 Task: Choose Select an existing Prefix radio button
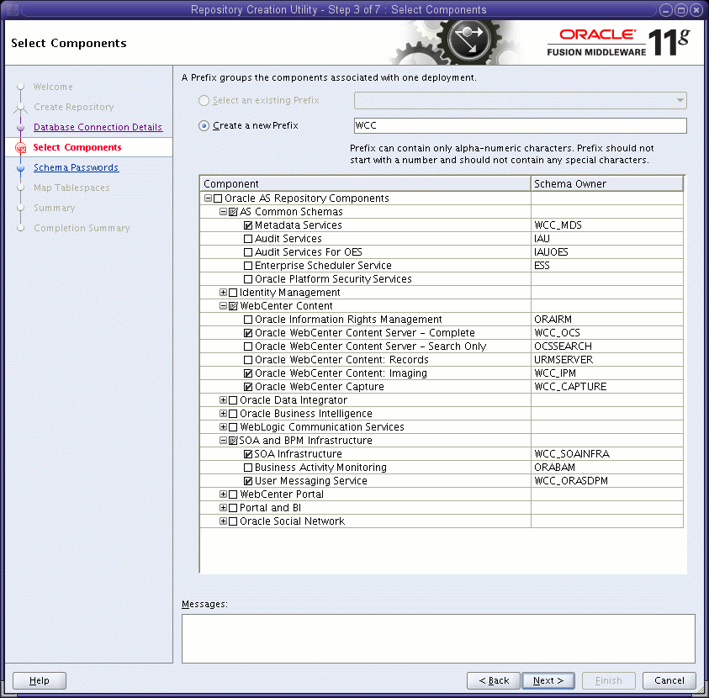click(x=204, y=100)
